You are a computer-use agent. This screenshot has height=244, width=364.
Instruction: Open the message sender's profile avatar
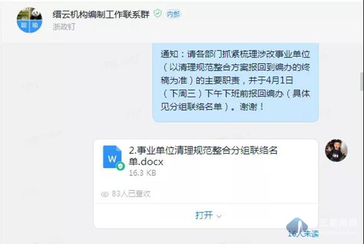[336, 151]
